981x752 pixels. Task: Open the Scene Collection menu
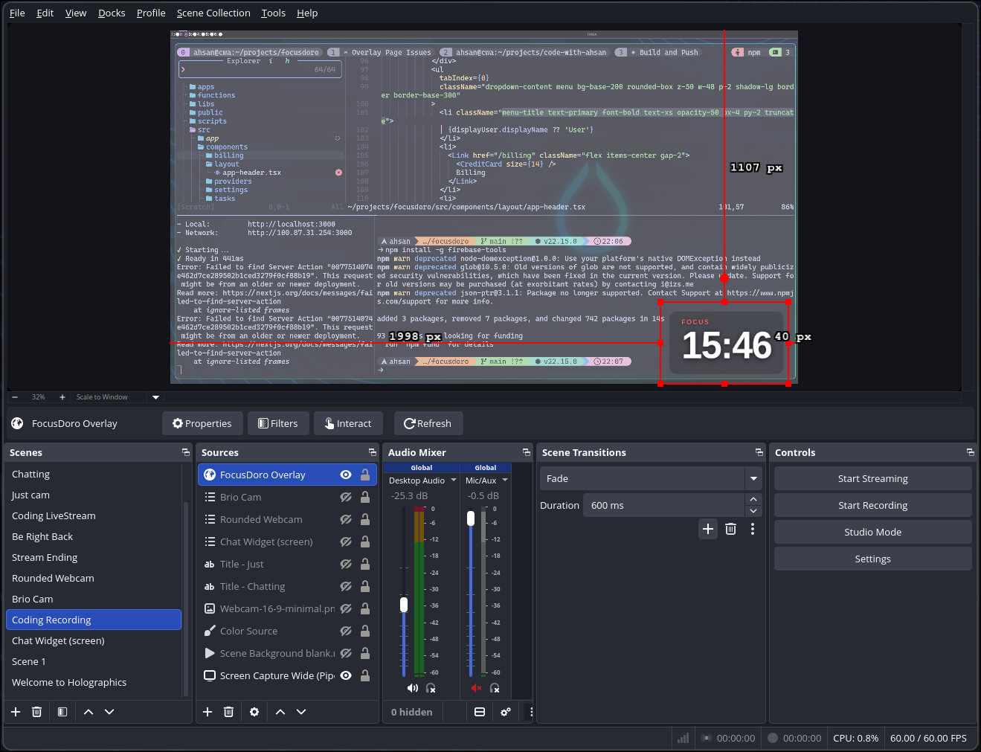(x=213, y=13)
